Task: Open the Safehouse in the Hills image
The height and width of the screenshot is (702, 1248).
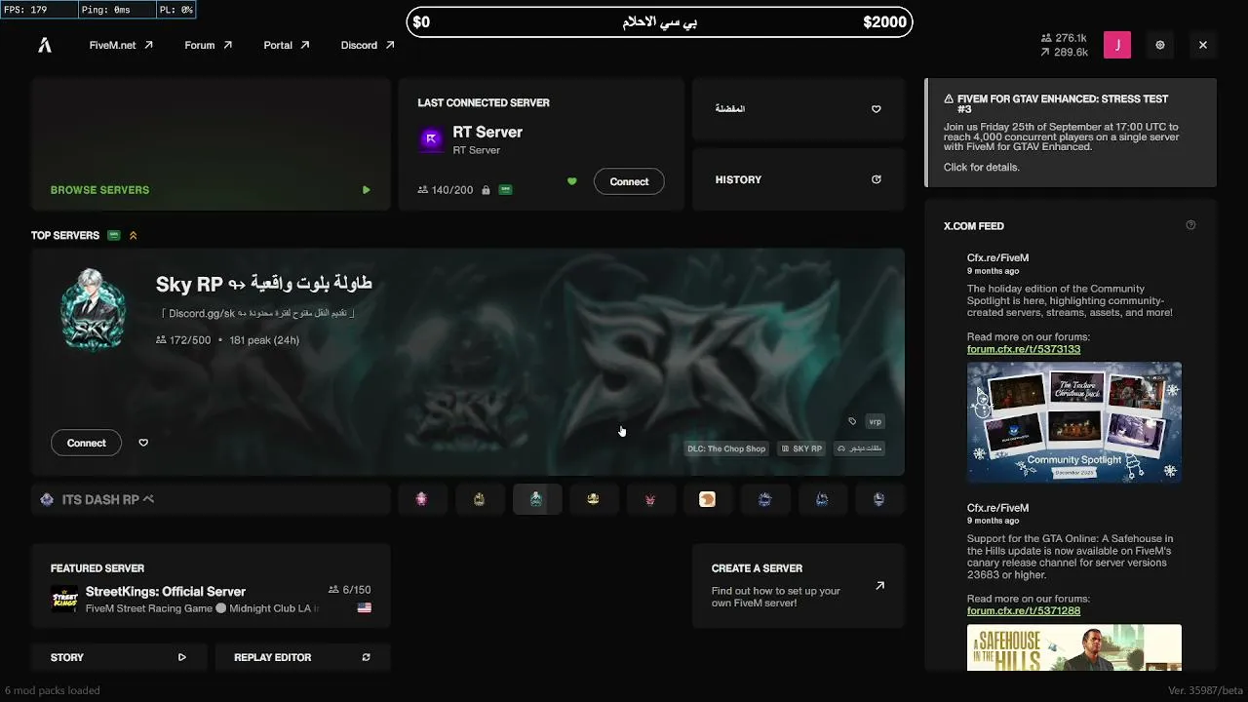Action: [x=1074, y=647]
